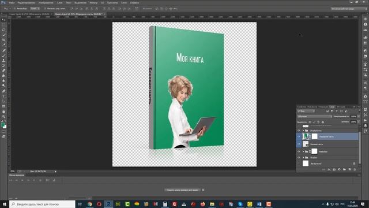Image resolution: width=369 pixels, height=208 pixels.
Task: Select the Crop tool
Action: [x=3, y=40]
